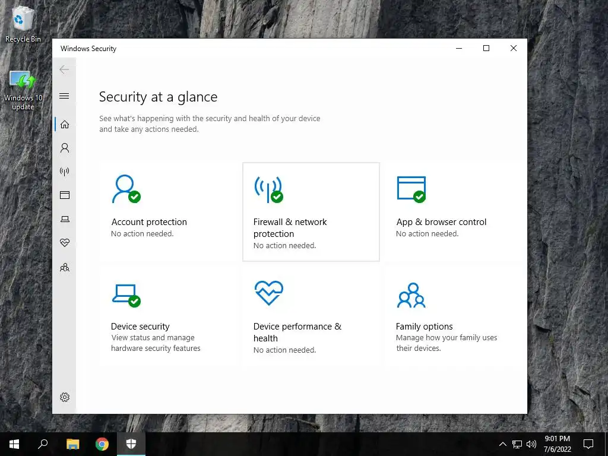Select Windows 10 update desktop icon

[x=23, y=90]
